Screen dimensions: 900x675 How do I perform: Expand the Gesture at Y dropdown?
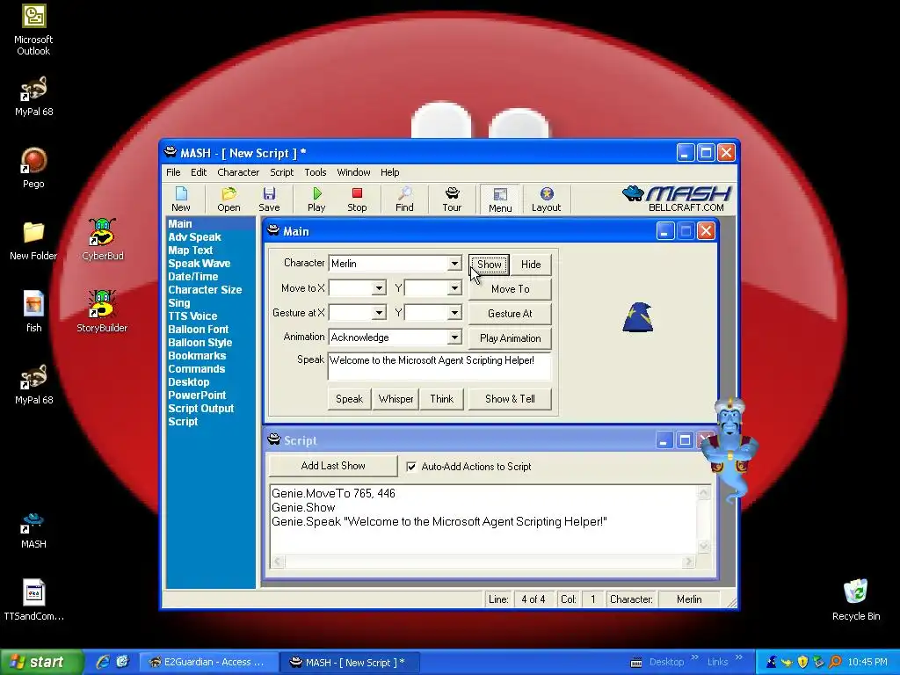pyautogui.click(x=454, y=313)
